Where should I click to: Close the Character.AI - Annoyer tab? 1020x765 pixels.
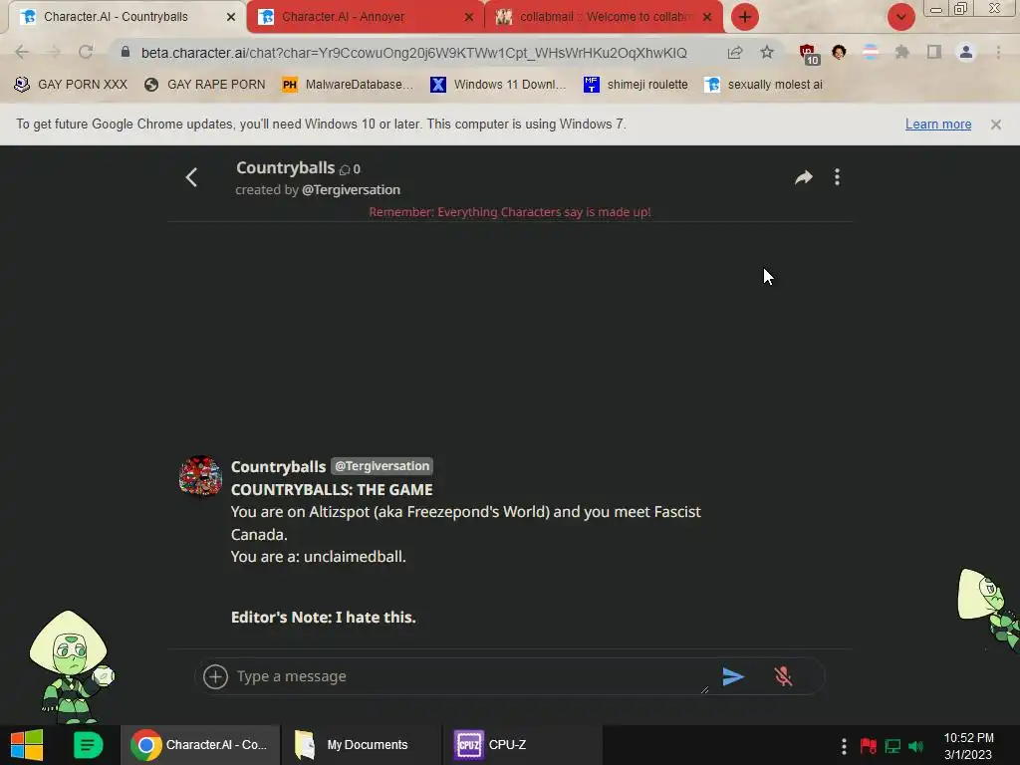coord(468,17)
